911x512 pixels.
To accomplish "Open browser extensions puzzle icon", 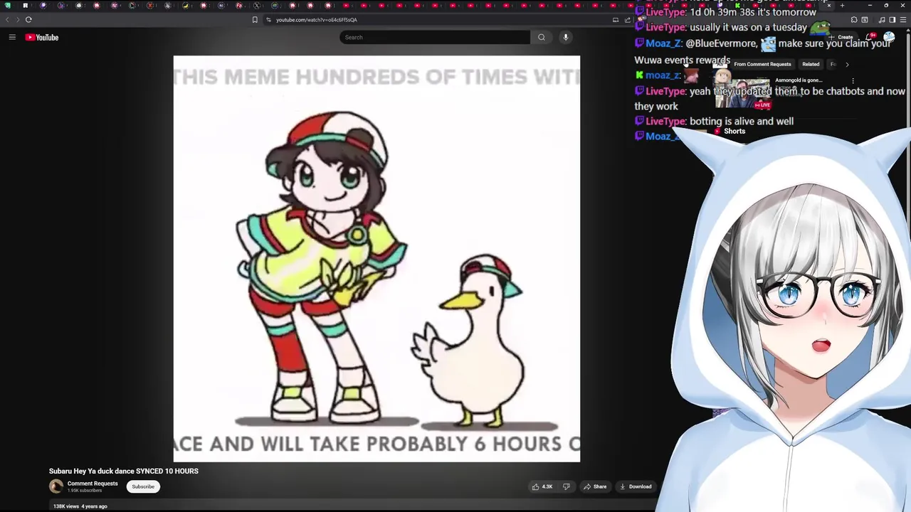I will (854, 20).
